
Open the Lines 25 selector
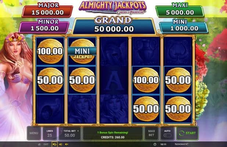pos(50,133)
